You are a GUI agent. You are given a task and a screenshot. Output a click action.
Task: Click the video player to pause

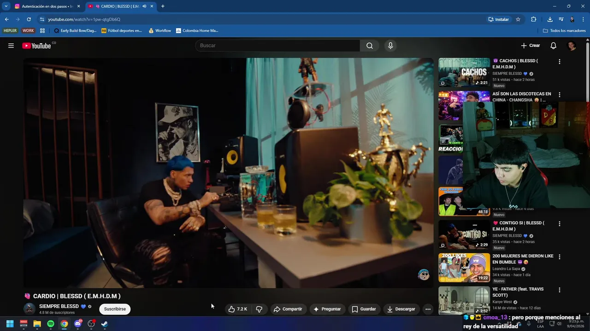coord(229,173)
